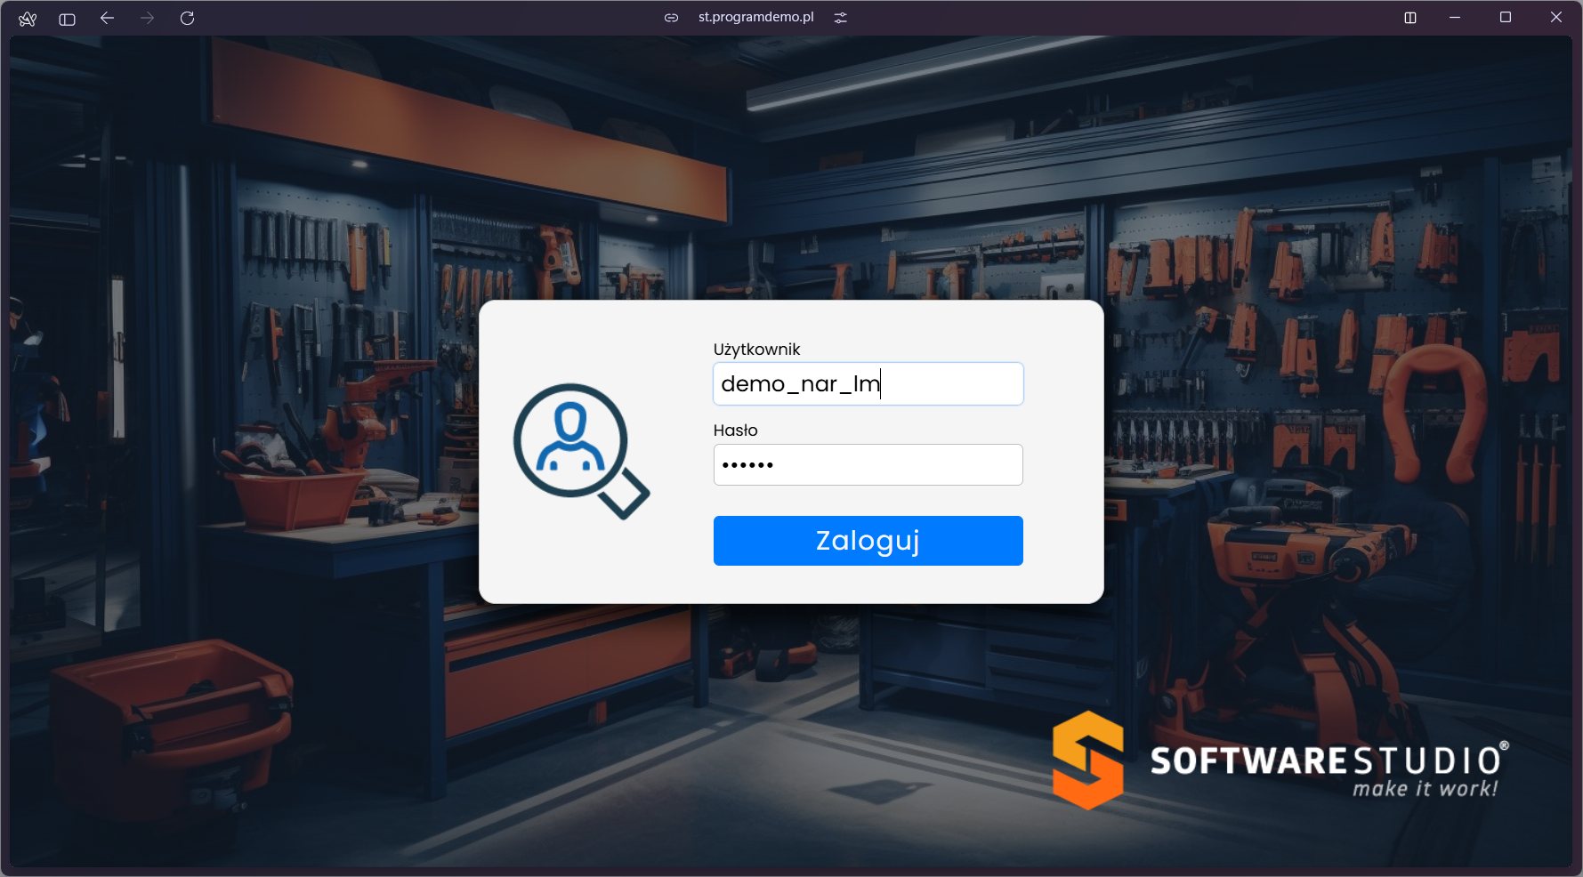This screenshot has width=1583, height=877.
Task: Click the browser logo icon in title bar
Action: (28, 19)
